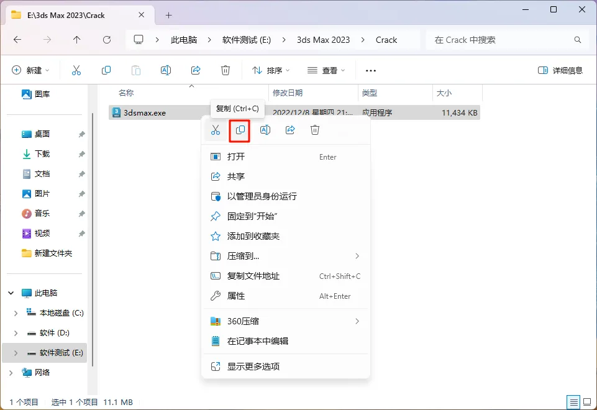Image resolution: width=597 pixels, height=410 pixels.
Task: Sort by the 大小 column header
Action: click(444, 93)
